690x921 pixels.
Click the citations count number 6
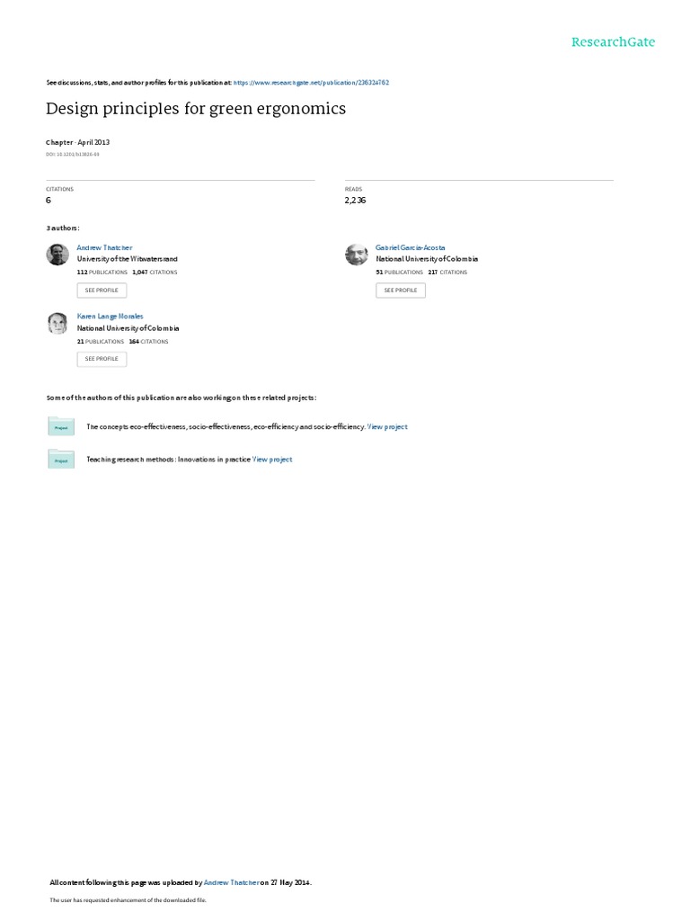pyautogui.click(x=49, y=201)
